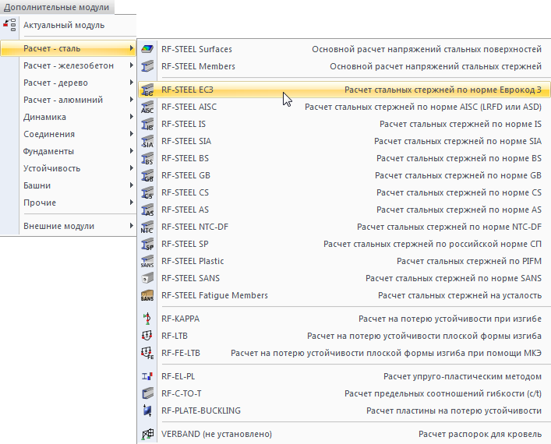The height and width of the screenshot is (444, 551).
Task: Expand the Динамика submenu arrow
Action: pyautogui.click(x=132, y=118)
